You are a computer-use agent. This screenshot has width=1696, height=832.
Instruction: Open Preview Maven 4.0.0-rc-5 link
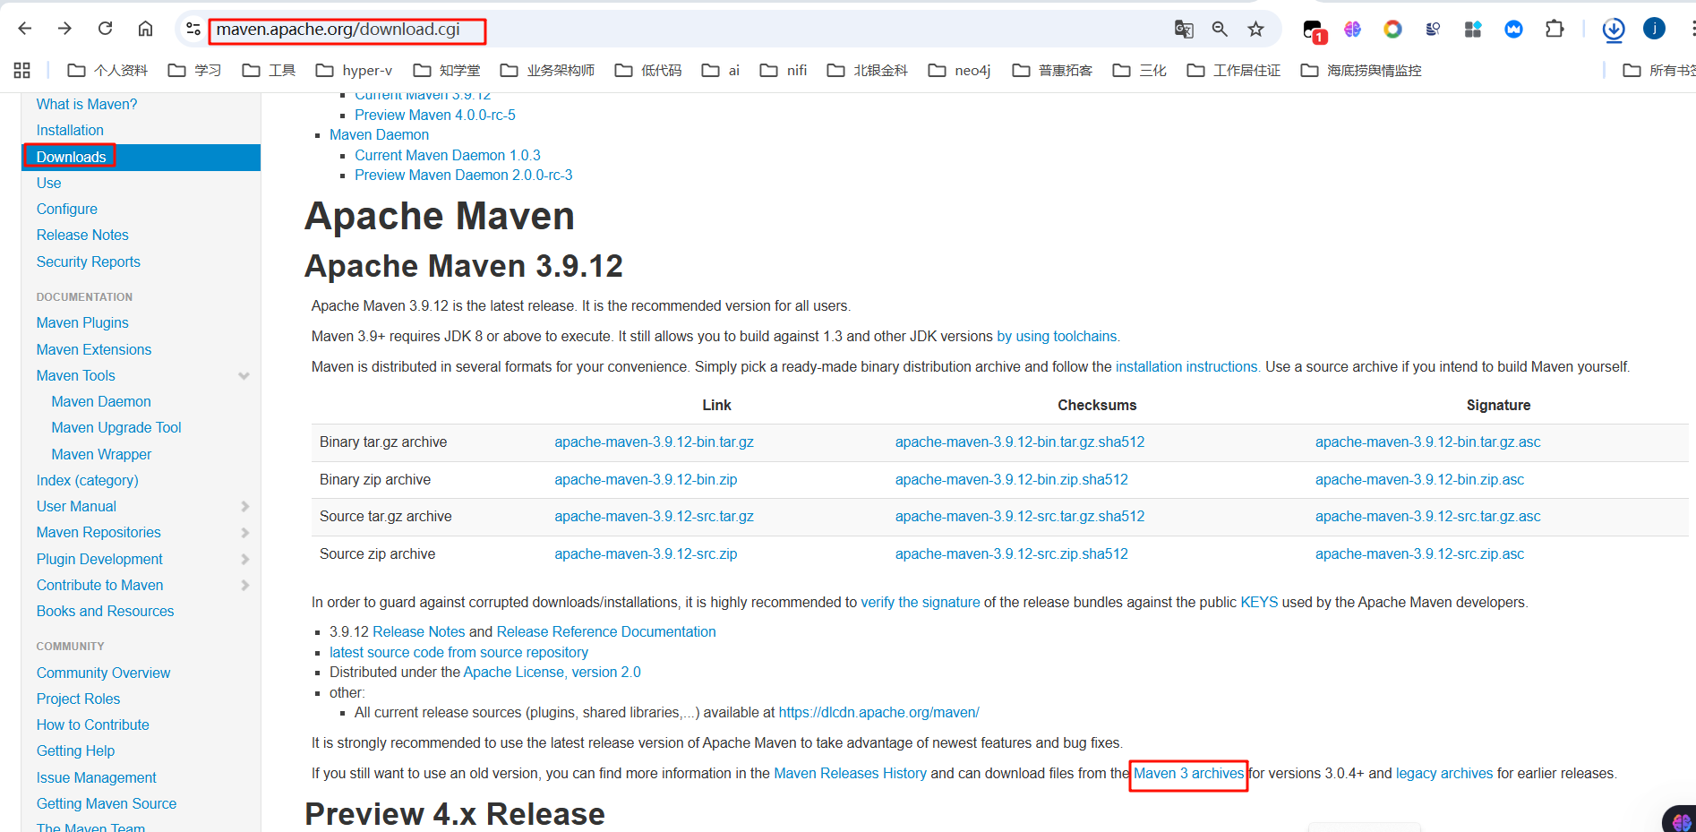tap(435, 115)
